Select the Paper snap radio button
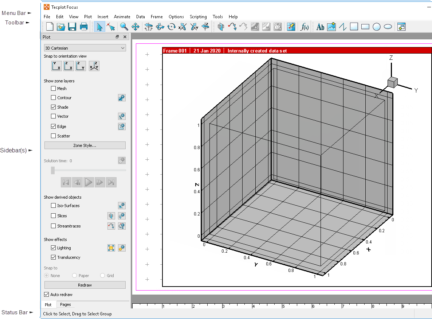Viewport: 432px width, 319px height. 74,276
